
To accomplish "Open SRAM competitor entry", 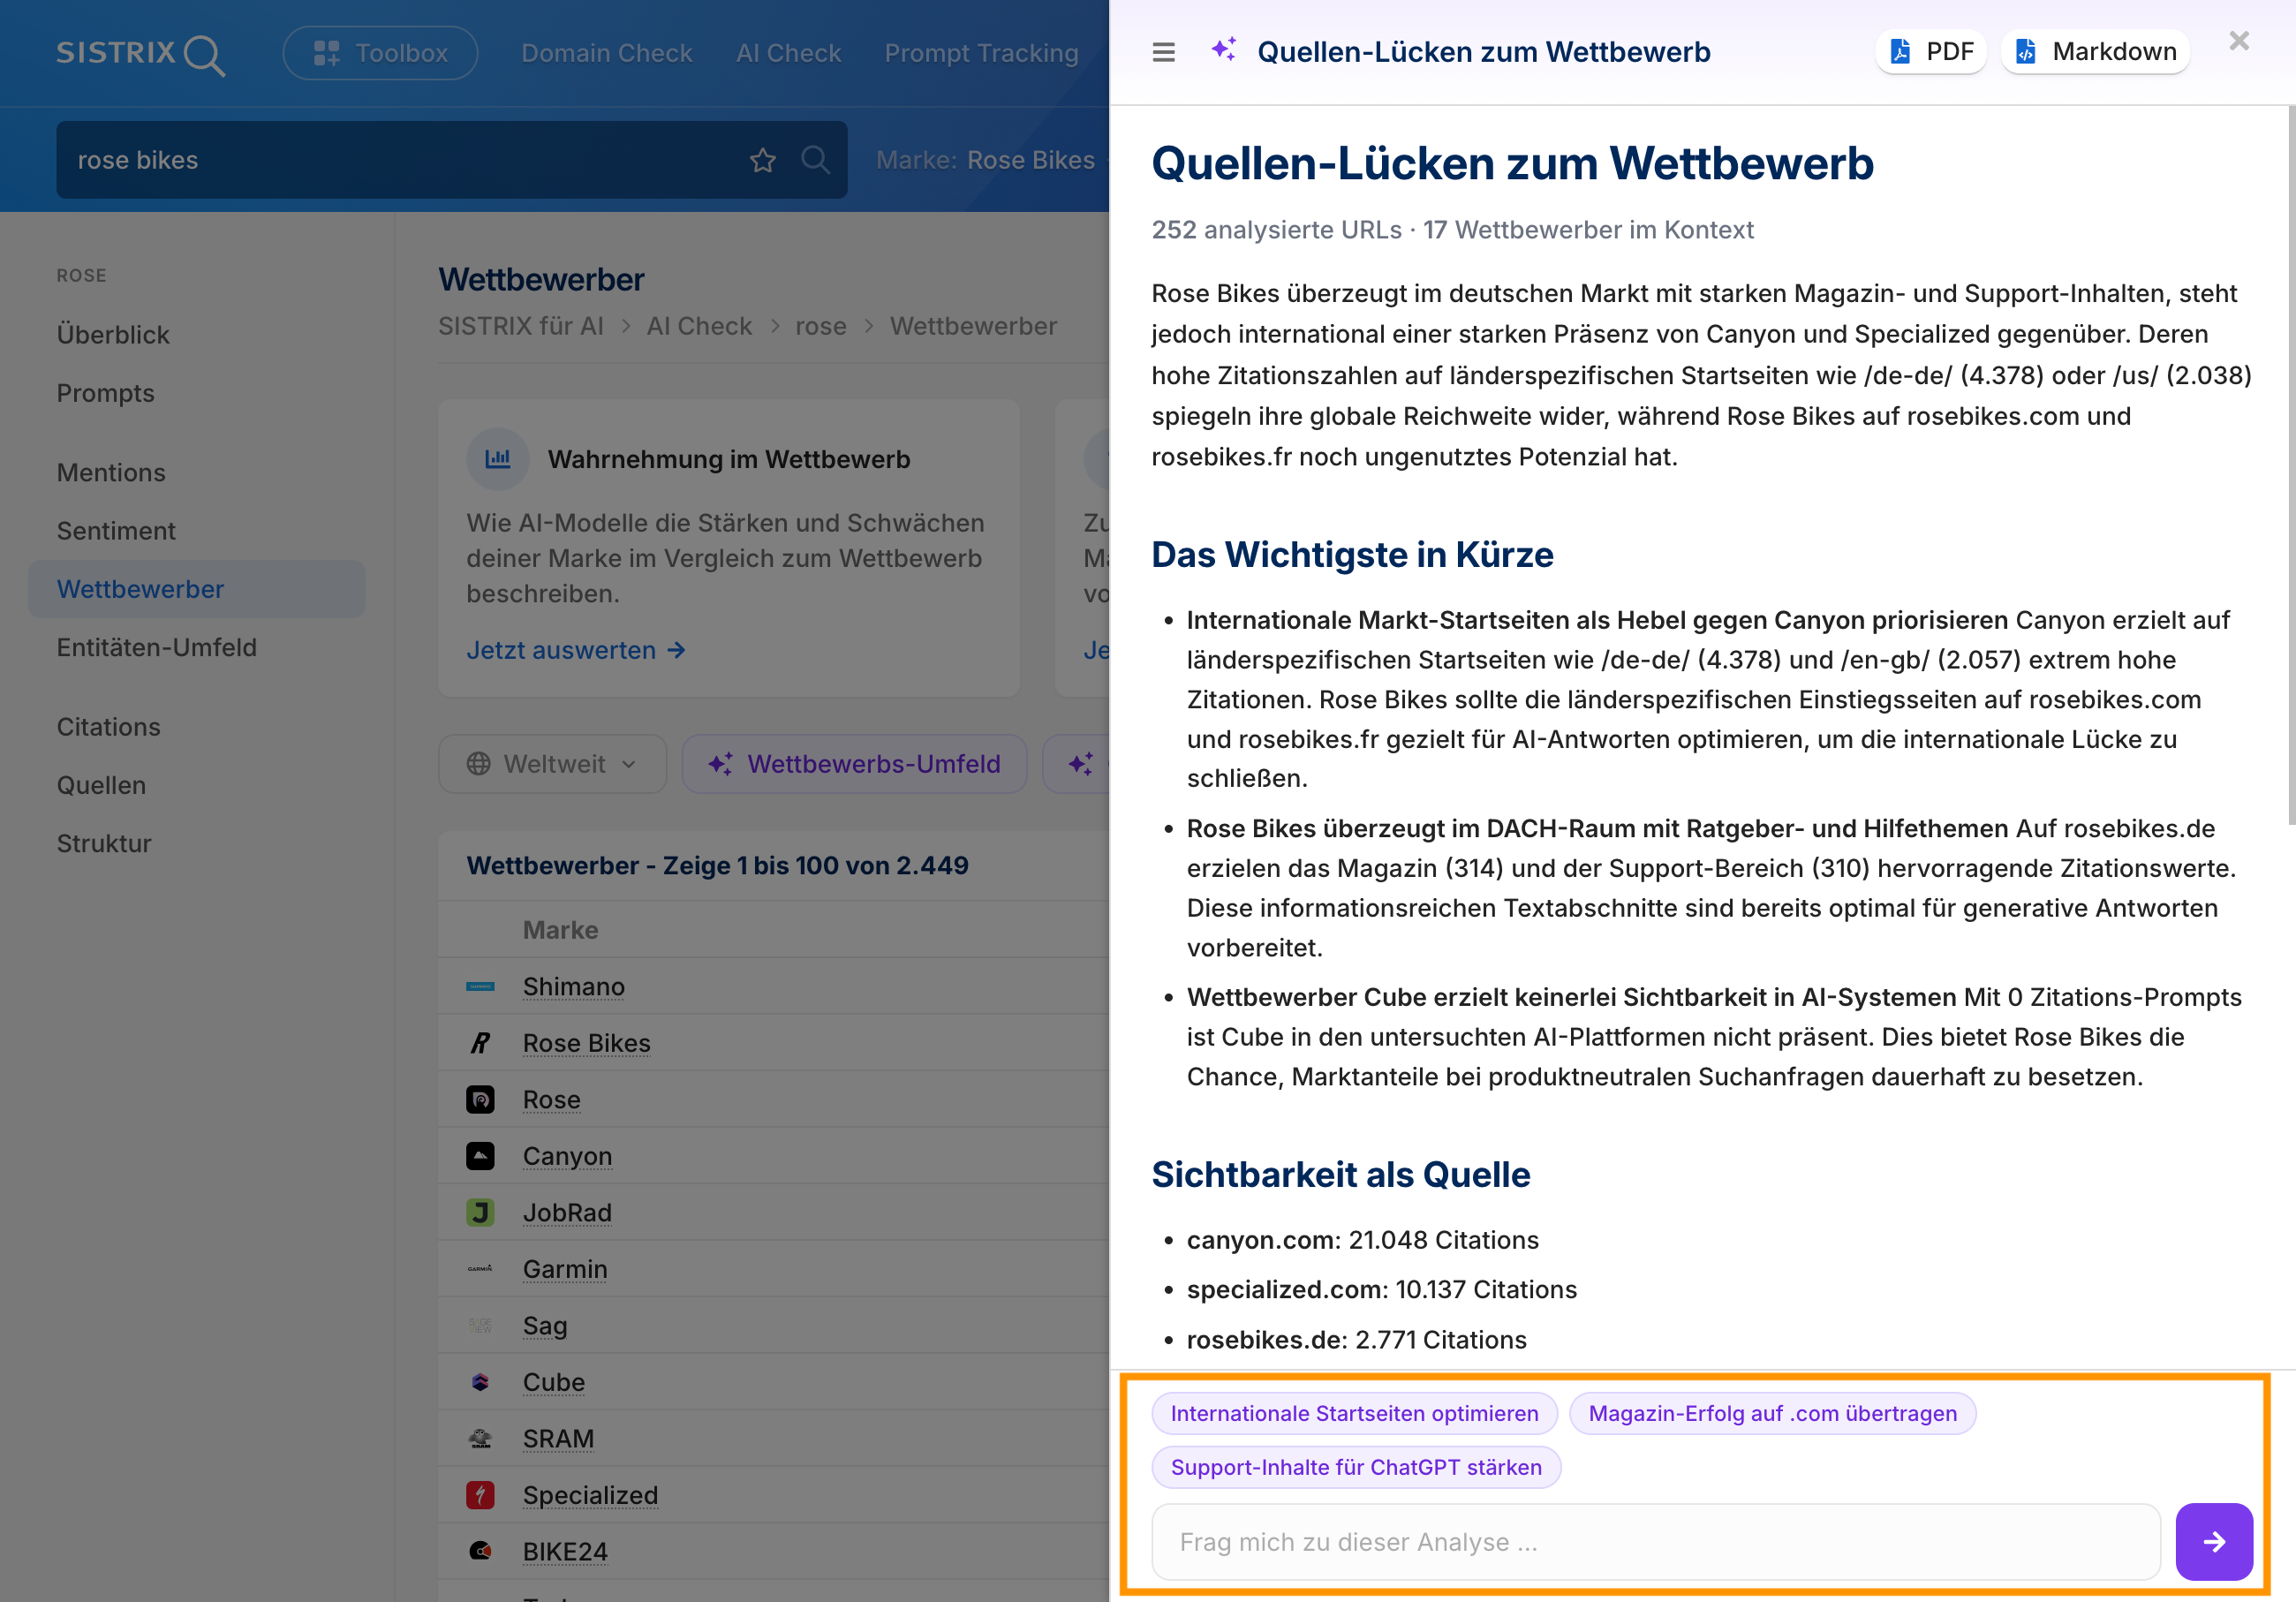I will (558, 1439).
